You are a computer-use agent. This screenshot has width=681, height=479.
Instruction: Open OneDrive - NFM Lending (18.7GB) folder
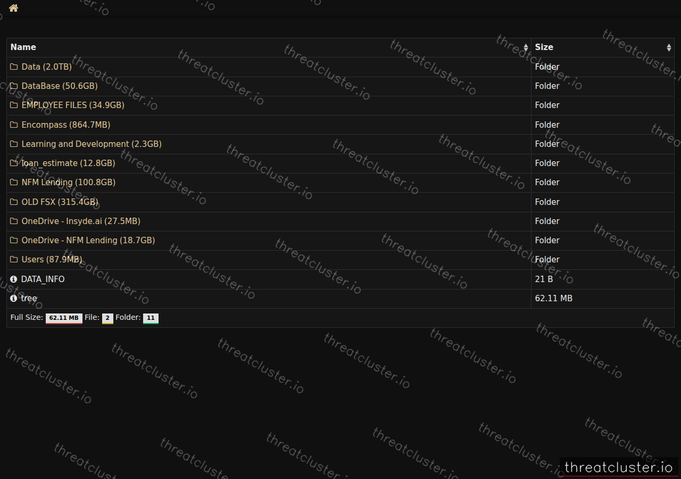(88, 241)
